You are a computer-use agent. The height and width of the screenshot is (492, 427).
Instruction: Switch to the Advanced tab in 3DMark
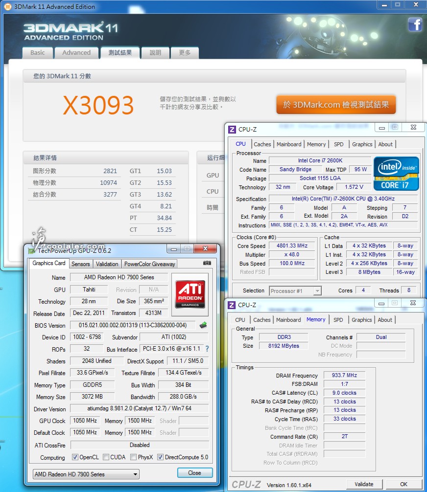pos(76,53)
